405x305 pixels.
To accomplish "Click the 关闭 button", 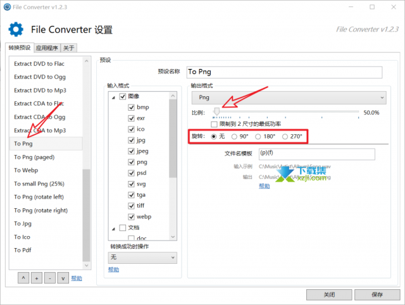I will click(x=329, y=295).
